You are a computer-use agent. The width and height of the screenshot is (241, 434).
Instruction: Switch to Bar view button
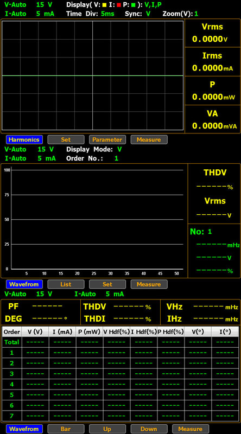[x=66, y=429]
